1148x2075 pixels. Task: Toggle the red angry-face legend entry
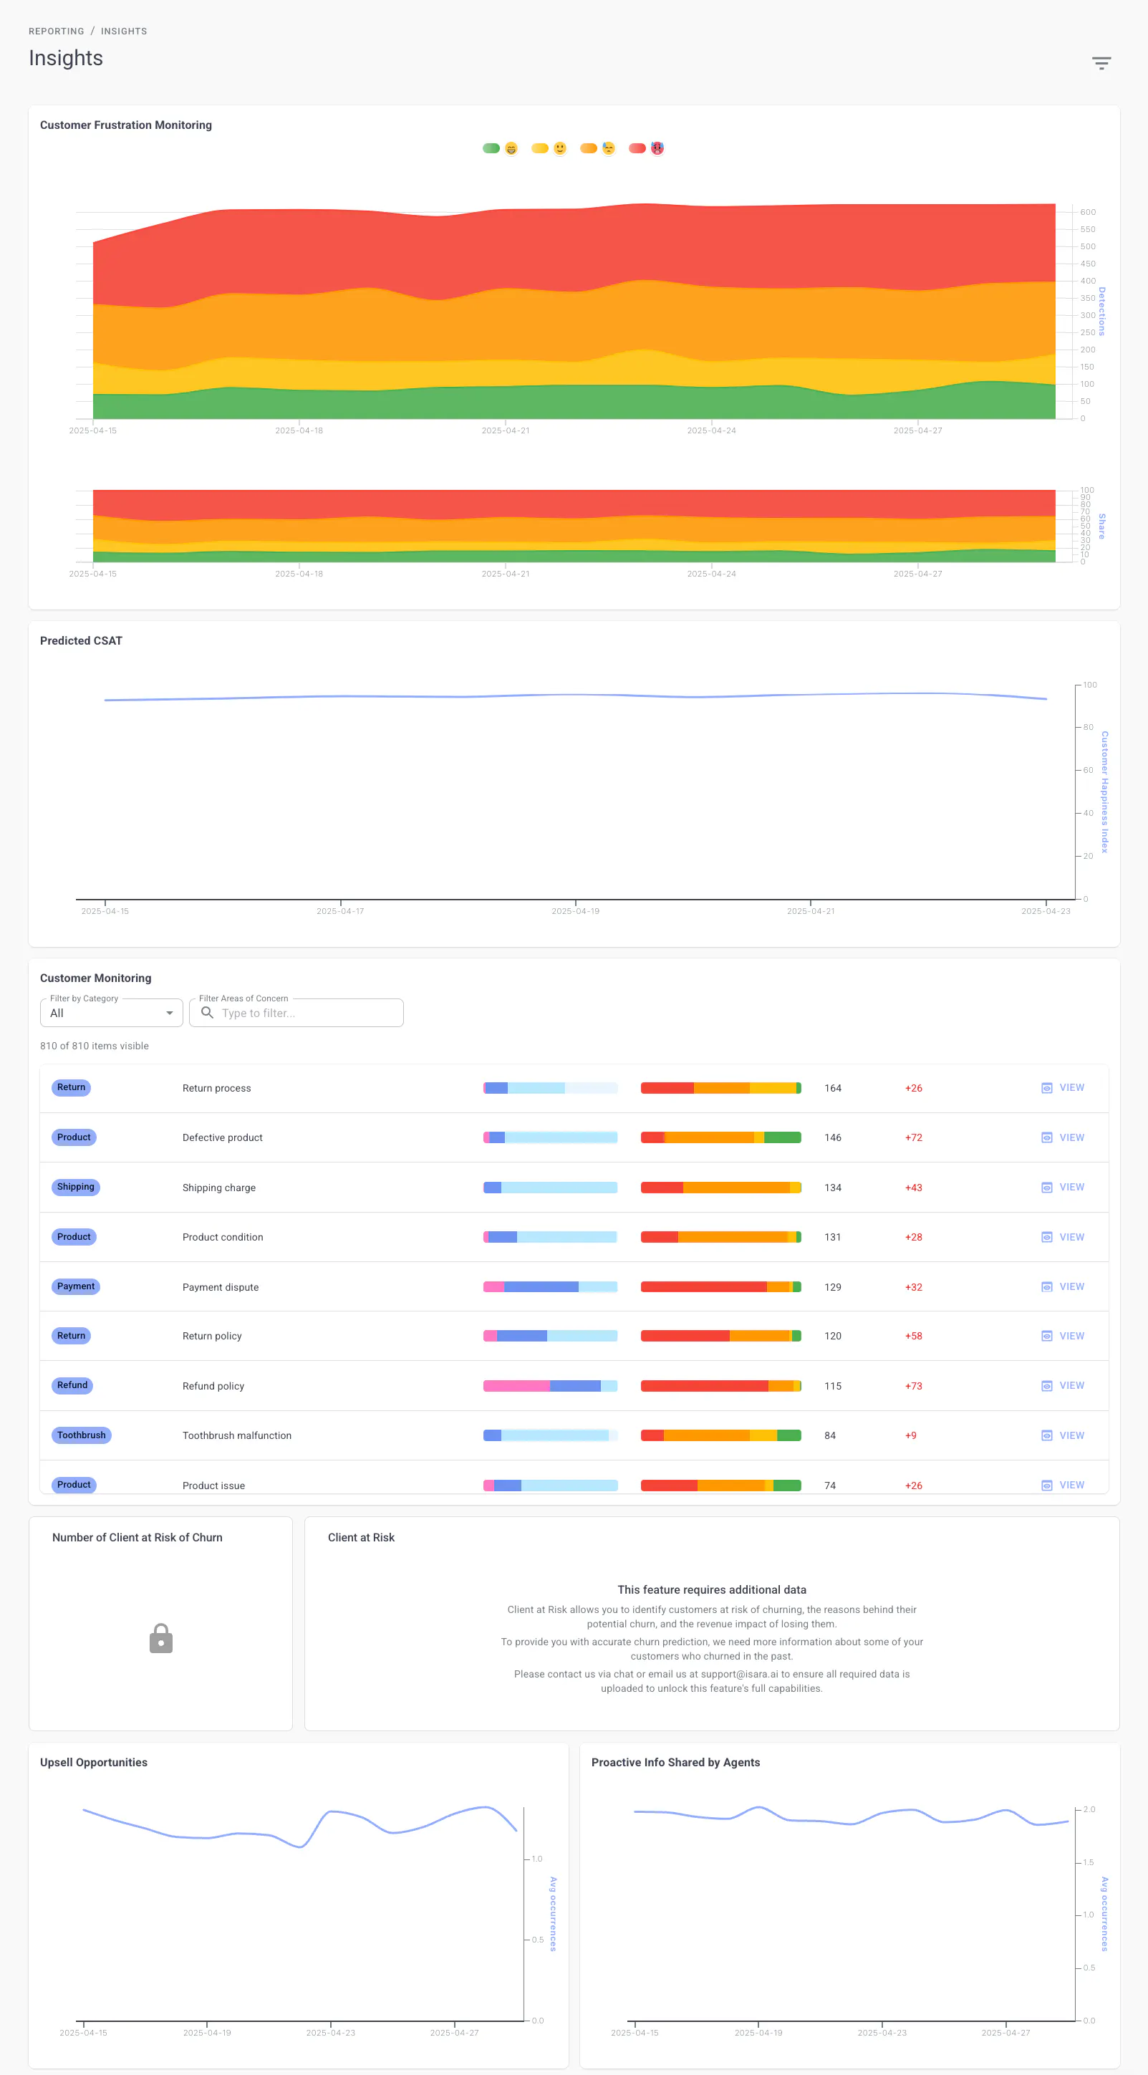coord(647,148)
